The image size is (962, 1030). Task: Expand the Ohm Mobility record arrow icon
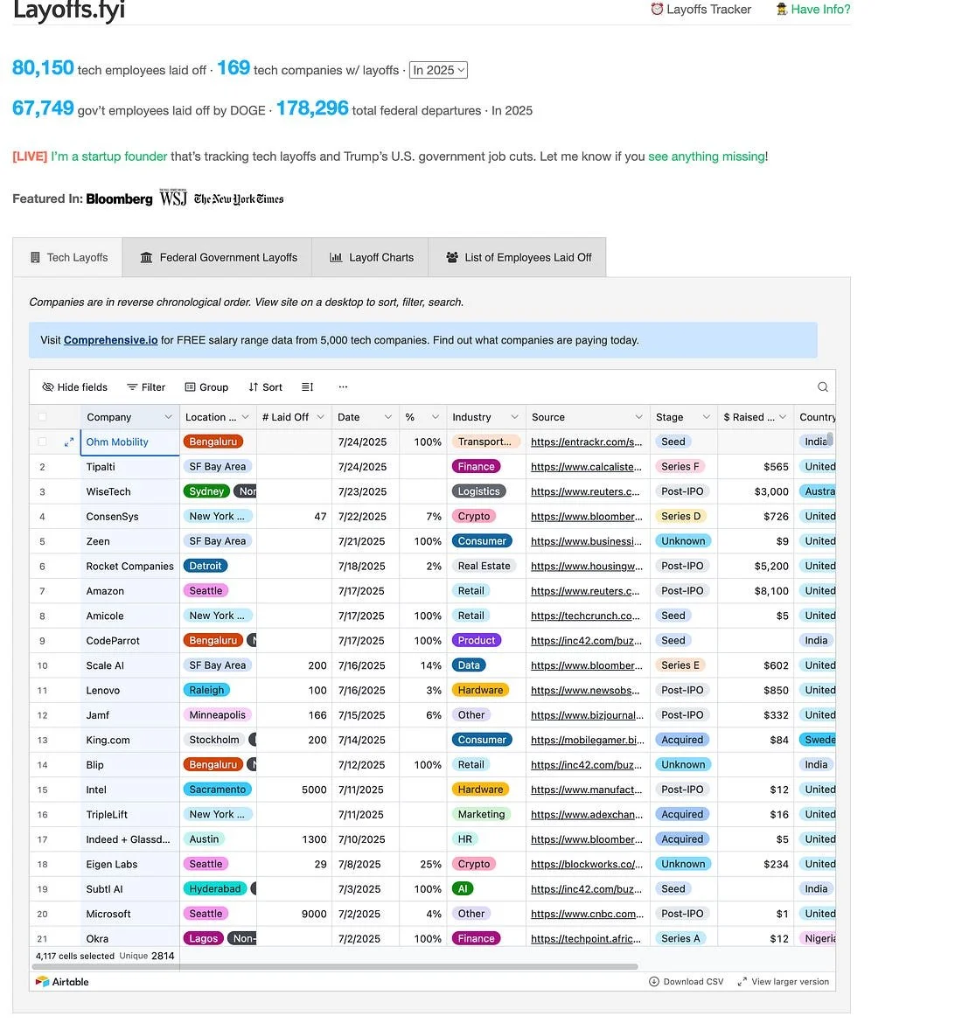68,442
